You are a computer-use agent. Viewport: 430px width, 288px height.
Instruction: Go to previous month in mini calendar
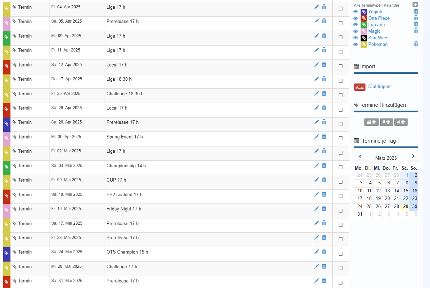click(360, 157)
